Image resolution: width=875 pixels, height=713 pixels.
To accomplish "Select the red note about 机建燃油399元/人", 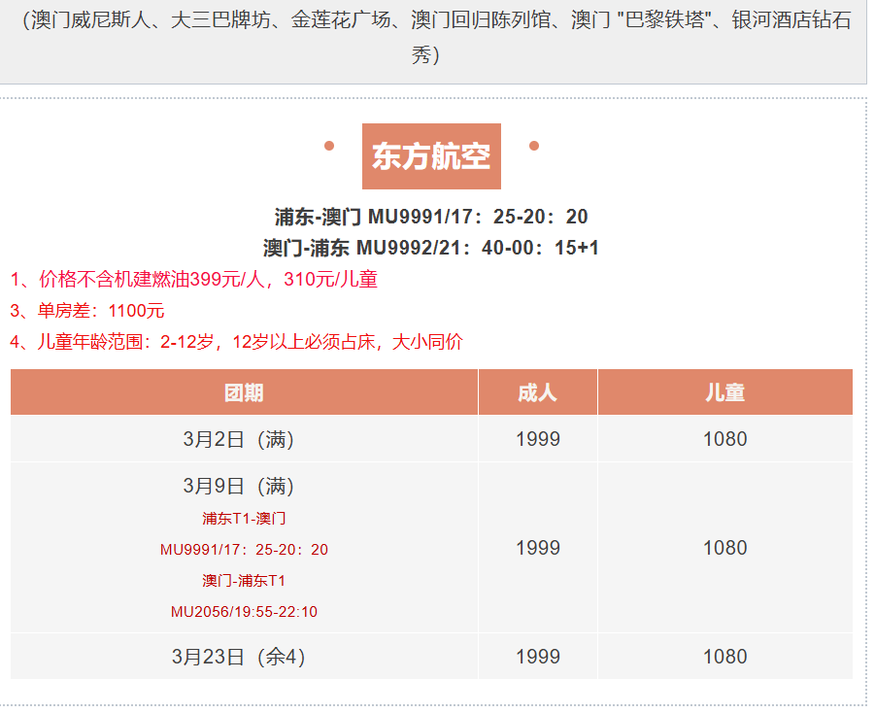I will click(x=193, y=279).
